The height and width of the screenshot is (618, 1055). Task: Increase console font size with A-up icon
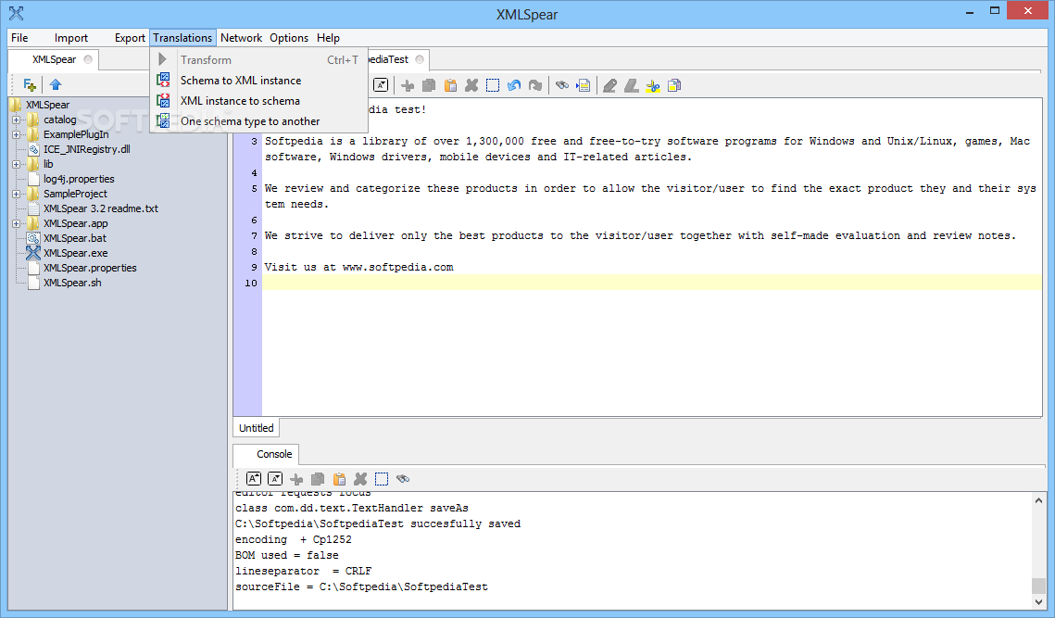tap(254, 479)
